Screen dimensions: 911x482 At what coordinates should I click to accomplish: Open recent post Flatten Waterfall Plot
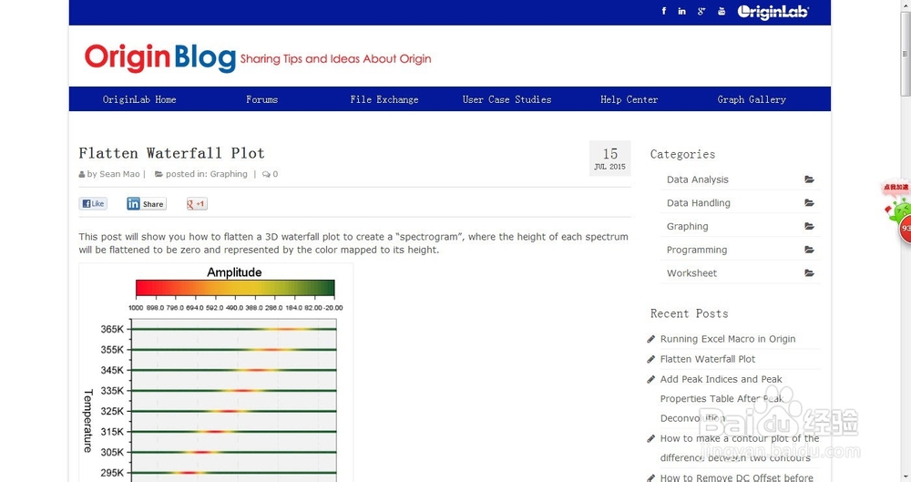pos(708,359)
